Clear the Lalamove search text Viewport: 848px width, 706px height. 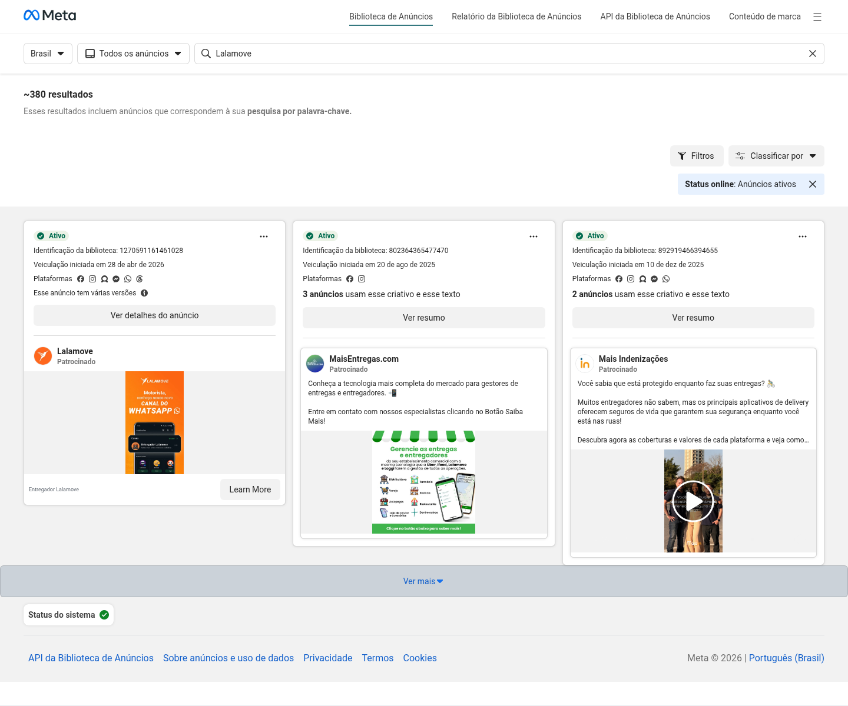(x=813, y=54)
